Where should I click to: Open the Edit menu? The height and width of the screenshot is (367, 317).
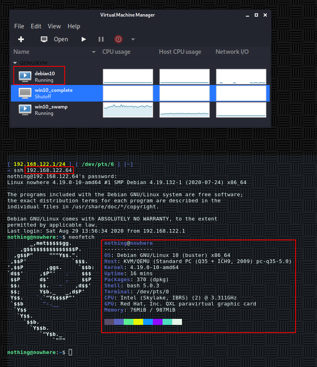click(x=36, y=26)
